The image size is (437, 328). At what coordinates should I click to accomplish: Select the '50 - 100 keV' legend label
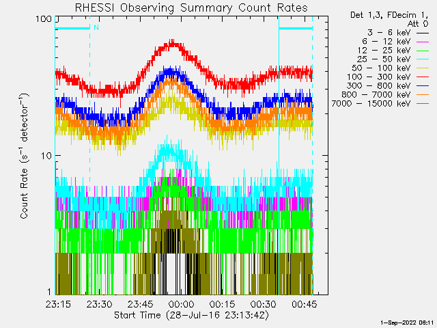tap(381, 68)
